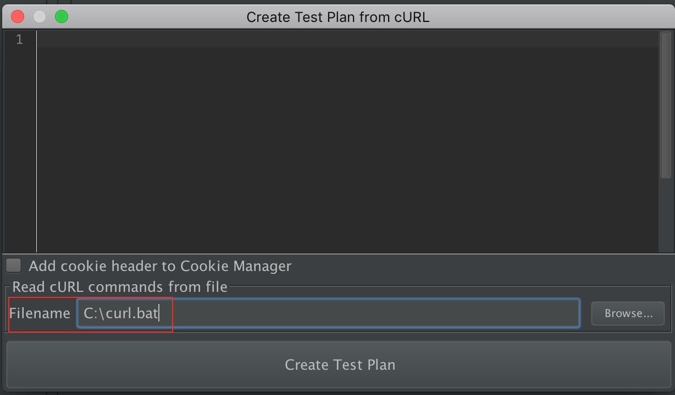Screen dimensions: 675x395
Task: Open the file chooser with Browse...
Action: pos(628,313)
